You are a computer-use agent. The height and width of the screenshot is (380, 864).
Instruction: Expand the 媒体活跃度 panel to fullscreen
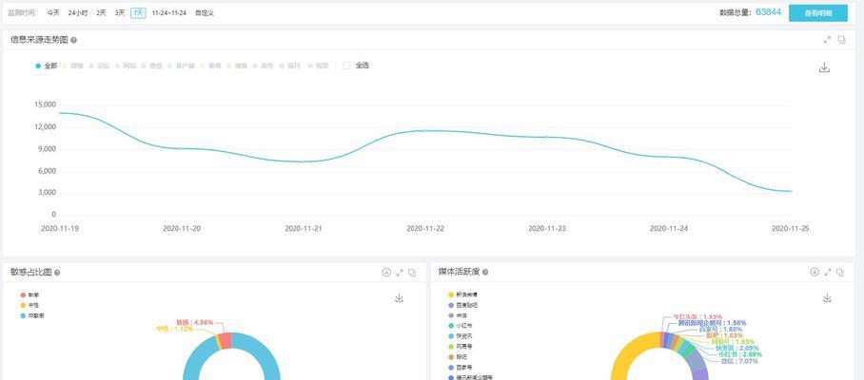point(828,273)
